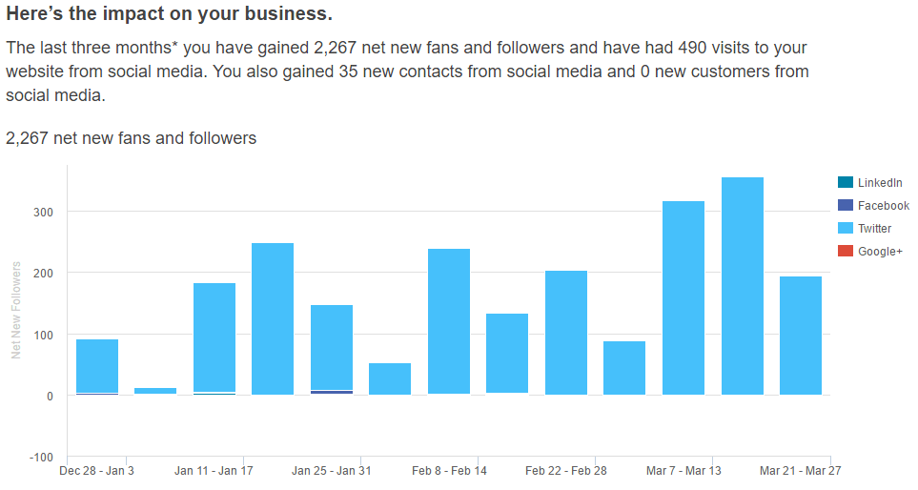Select the Dec 28 - Jan 3 bar

97,366
